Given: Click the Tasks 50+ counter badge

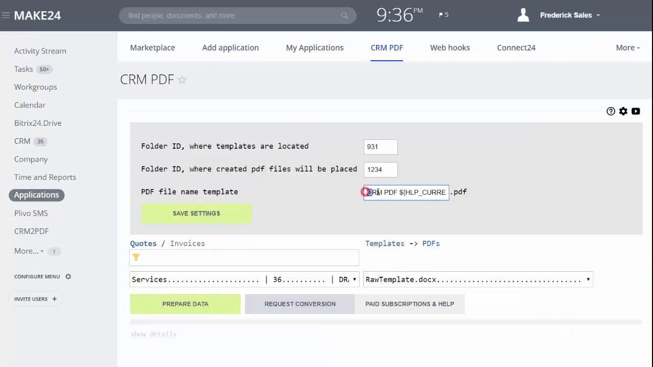Looking at the screenshot, I should pos(44,69).
